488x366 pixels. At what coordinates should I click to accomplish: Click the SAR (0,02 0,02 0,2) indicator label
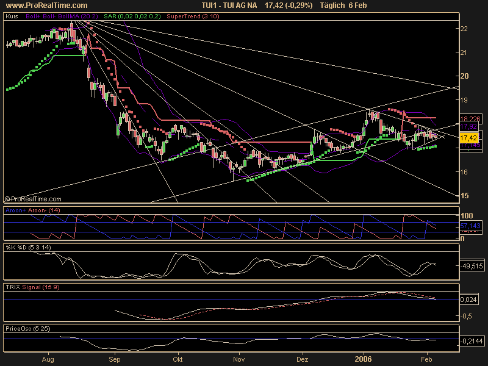[x=121, y=18]
